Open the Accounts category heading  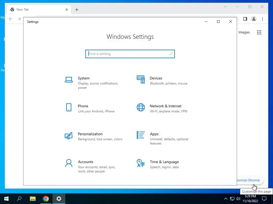tap(86, 162)
